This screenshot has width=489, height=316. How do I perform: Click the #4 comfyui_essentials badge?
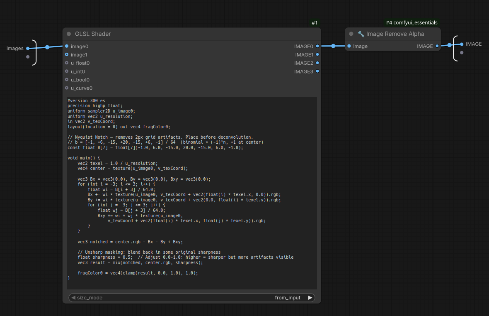click(412, 22)
